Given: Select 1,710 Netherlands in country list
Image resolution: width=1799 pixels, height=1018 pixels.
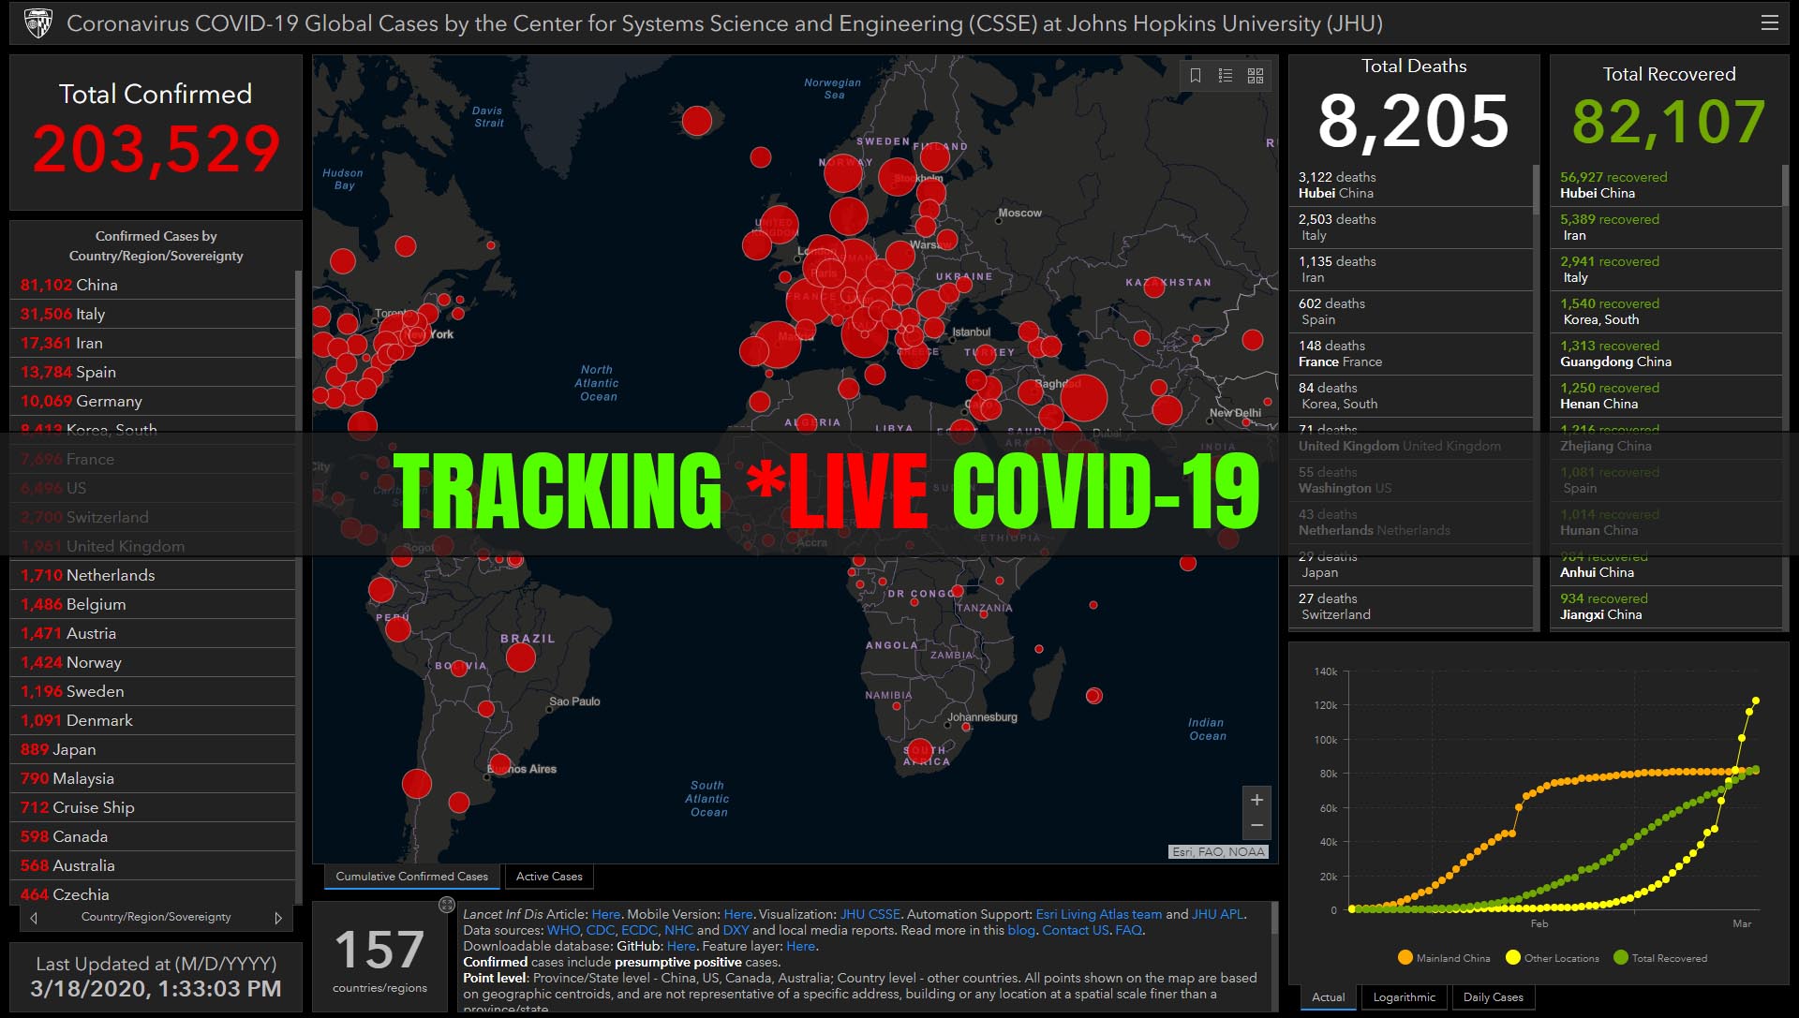Looking at the screenshot, I should 152,575.
